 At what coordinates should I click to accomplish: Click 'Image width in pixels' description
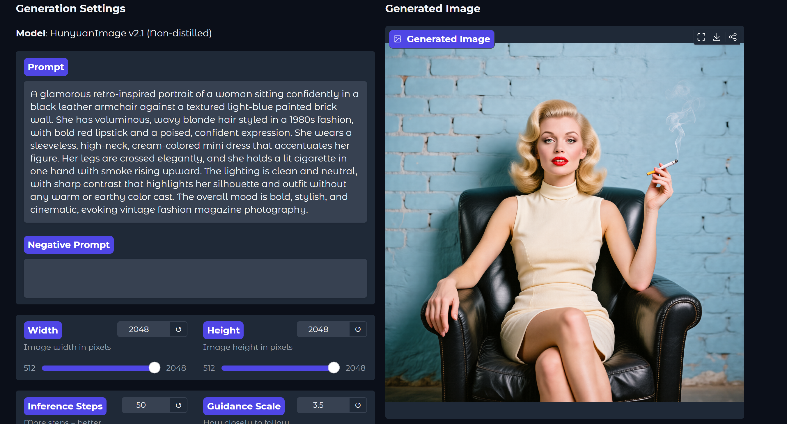[x=67, y=347]
